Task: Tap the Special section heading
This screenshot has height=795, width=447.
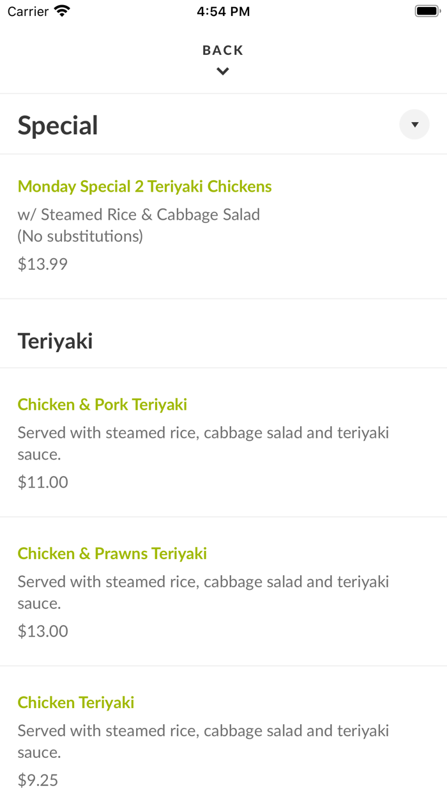Action: point(57,125)
